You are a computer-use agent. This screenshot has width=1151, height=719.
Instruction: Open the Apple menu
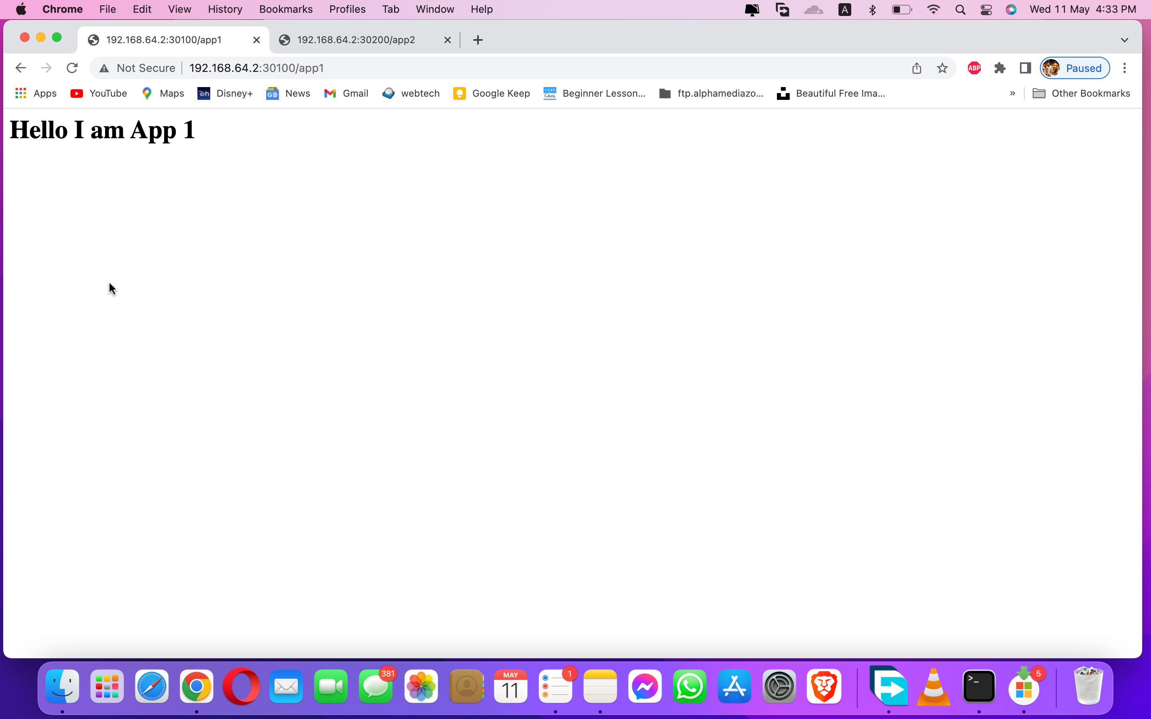(21, 10)
